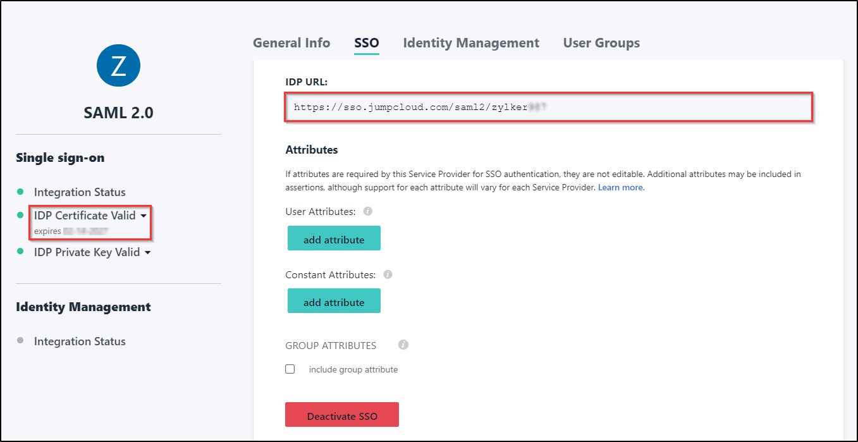Expand the IDP Private Key Valid dropdown

148,252
